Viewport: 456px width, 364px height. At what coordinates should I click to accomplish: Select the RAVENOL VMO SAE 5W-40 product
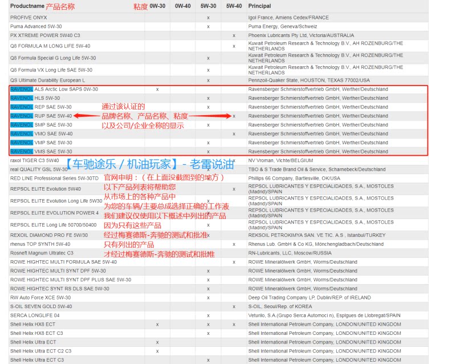(41, 134)
